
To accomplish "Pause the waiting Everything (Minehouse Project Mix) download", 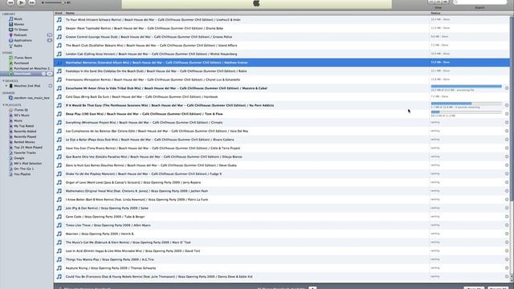I will coord(507,122).
